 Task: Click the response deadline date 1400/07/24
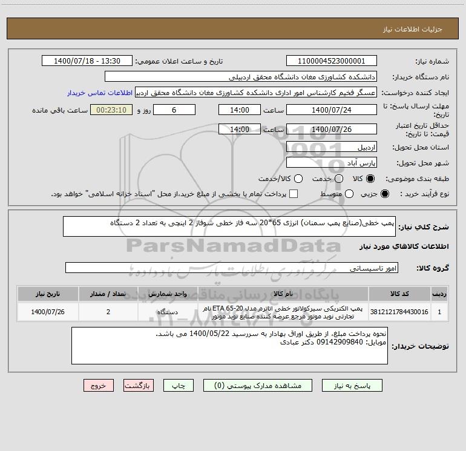point(332,110)
